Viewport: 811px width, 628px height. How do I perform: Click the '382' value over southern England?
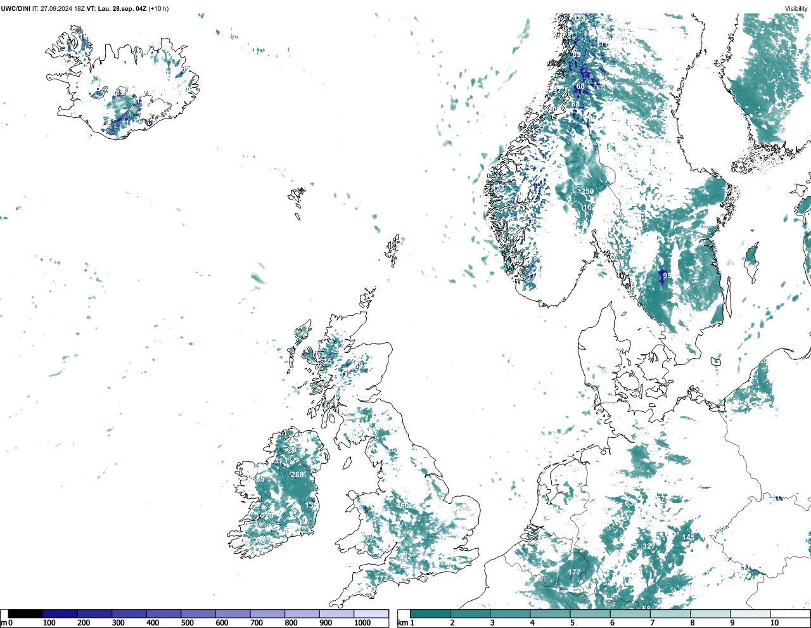click(x=405, y=556)
